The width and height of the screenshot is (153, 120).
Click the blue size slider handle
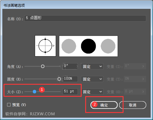tap(34, 91)
